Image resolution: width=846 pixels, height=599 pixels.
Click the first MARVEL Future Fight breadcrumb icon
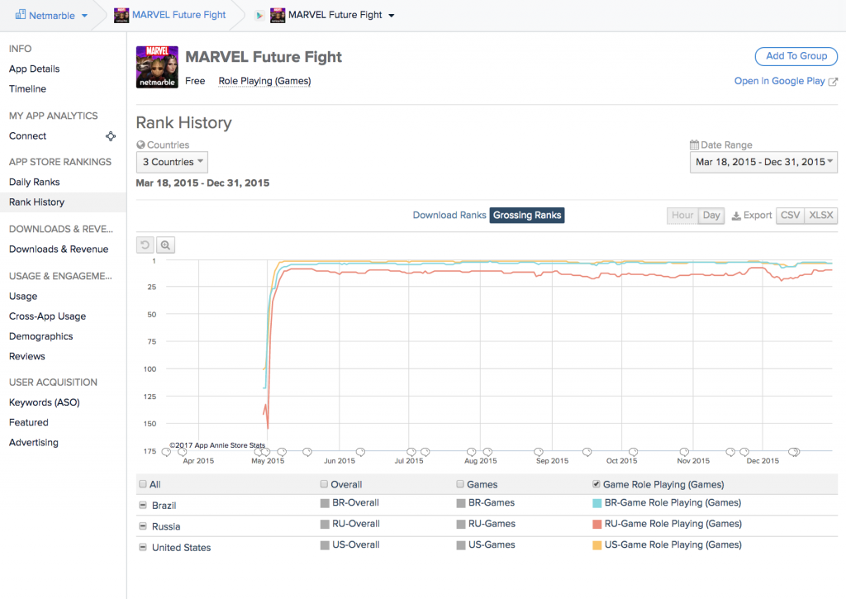tap(121, 15)
